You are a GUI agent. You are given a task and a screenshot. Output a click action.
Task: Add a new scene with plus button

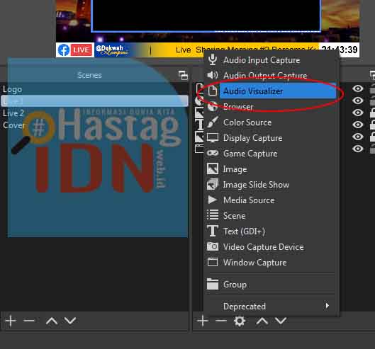pyautogui.click(x=11, y=321)
